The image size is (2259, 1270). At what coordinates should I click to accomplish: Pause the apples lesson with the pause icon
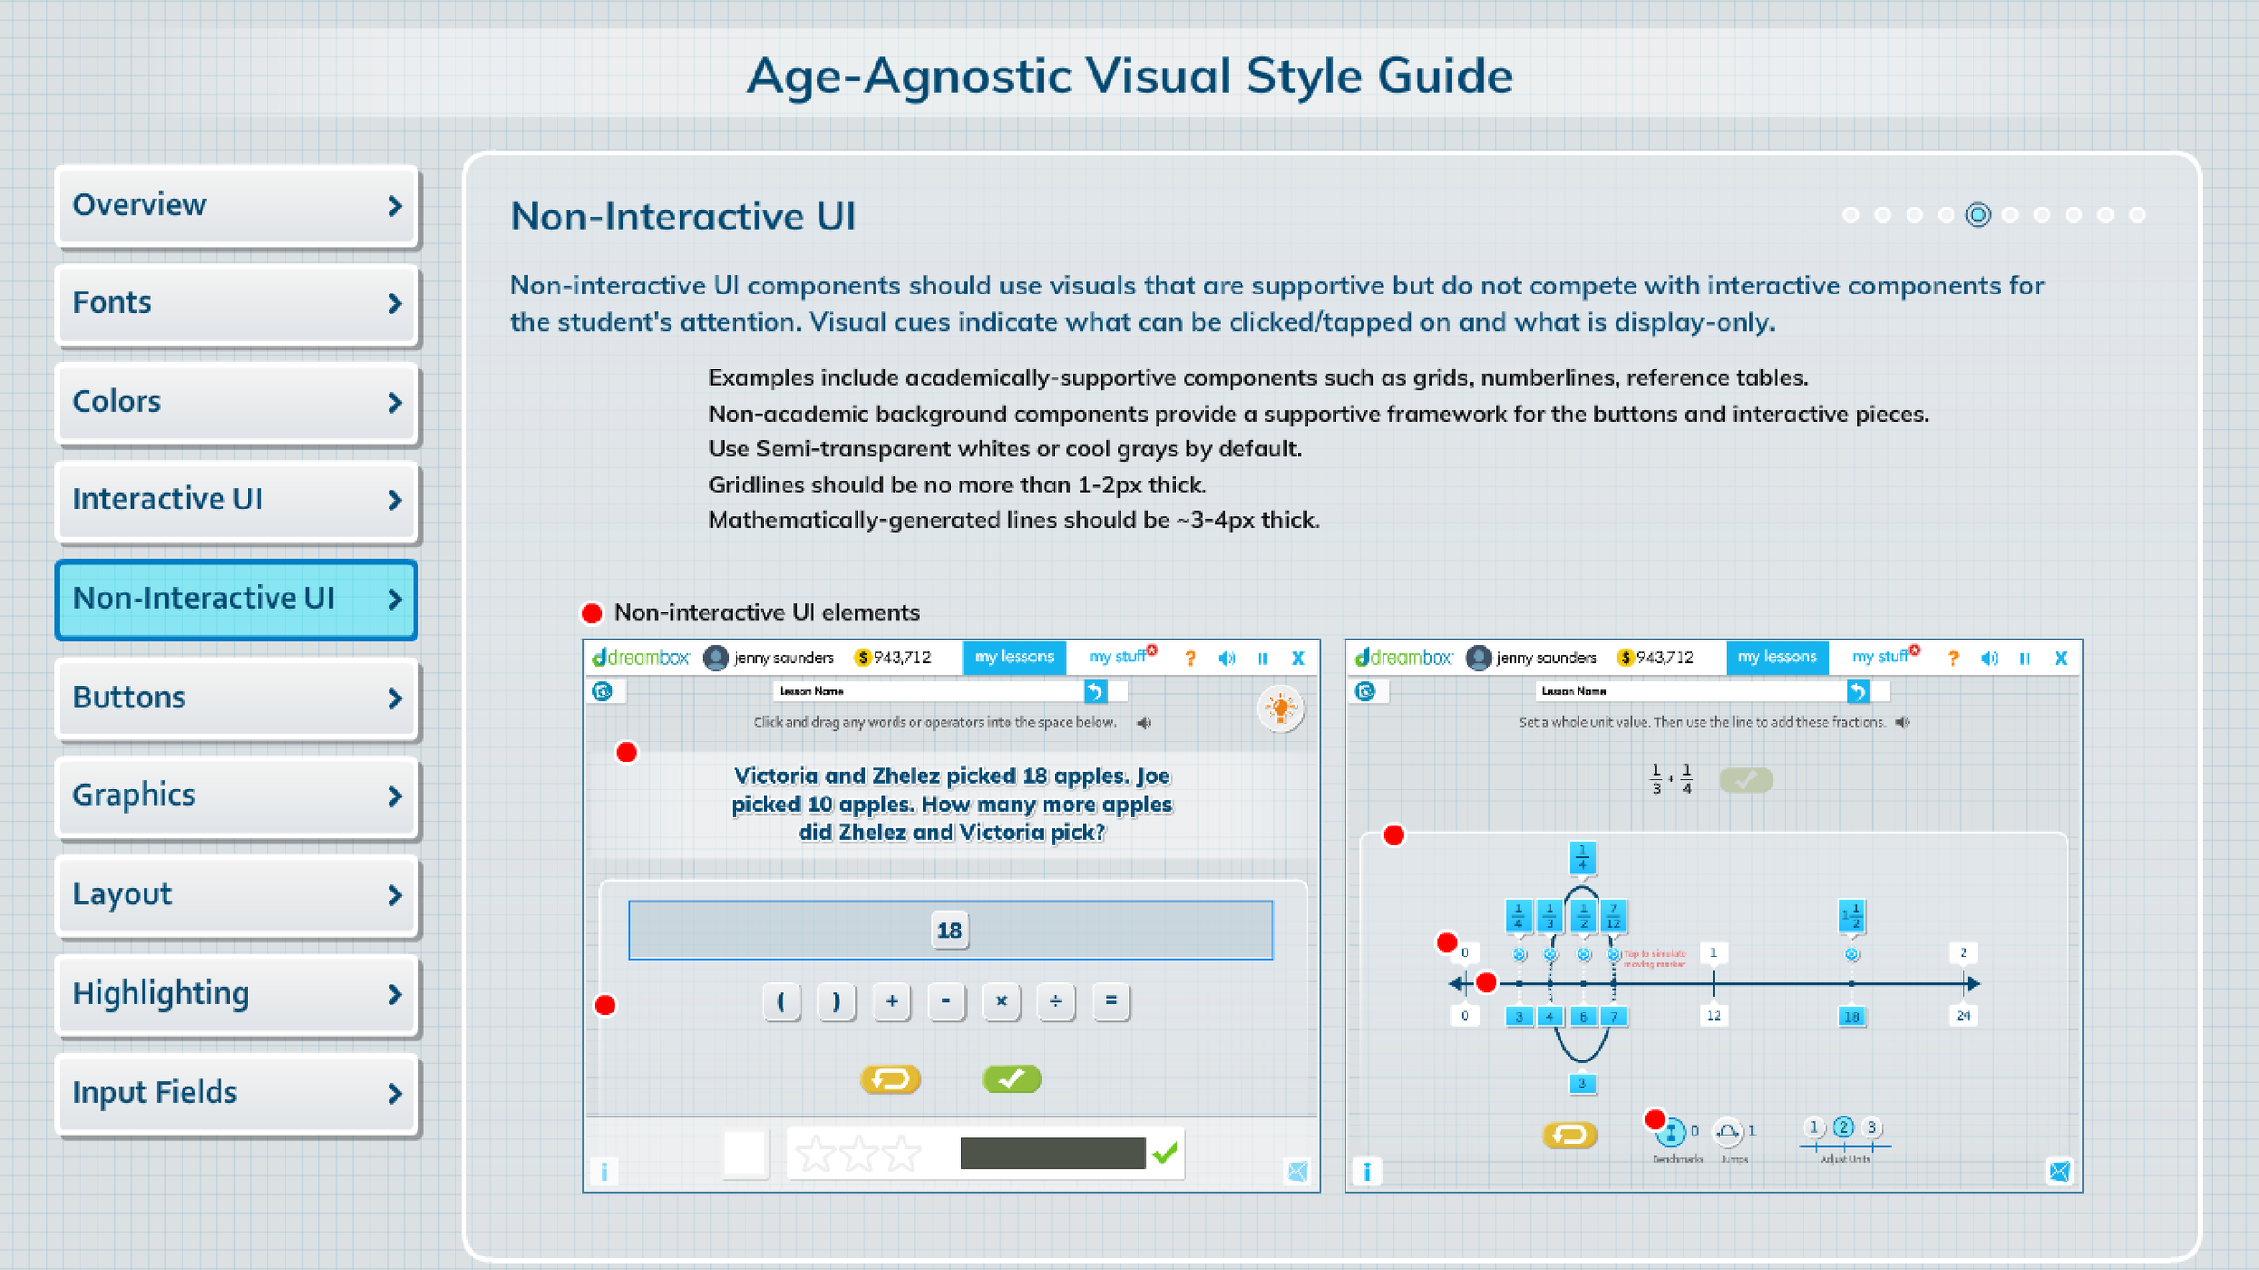(1262, 658)
